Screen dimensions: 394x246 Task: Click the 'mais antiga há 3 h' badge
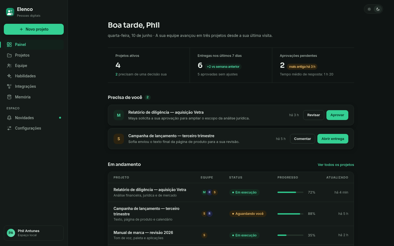tap(302, 67)
